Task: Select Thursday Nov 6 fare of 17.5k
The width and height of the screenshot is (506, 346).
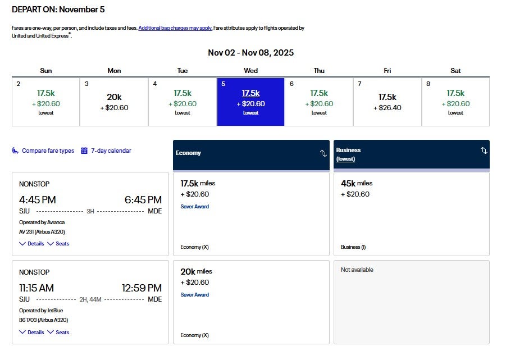Action: coord(319,102)
